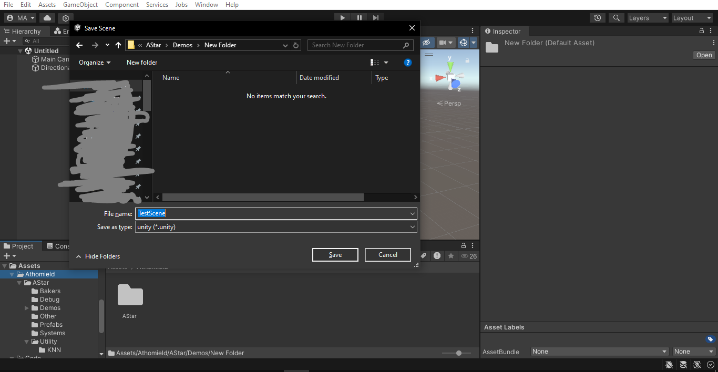Click the Debug mode bug icon in status bar
Image resolution: width=718 pixels, height=372 pixels.
tap(669, 365)
